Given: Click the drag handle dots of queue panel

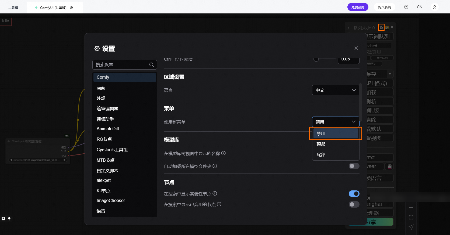Looking at the screenshot, I should pyautogui.click(x=349, y=27).
